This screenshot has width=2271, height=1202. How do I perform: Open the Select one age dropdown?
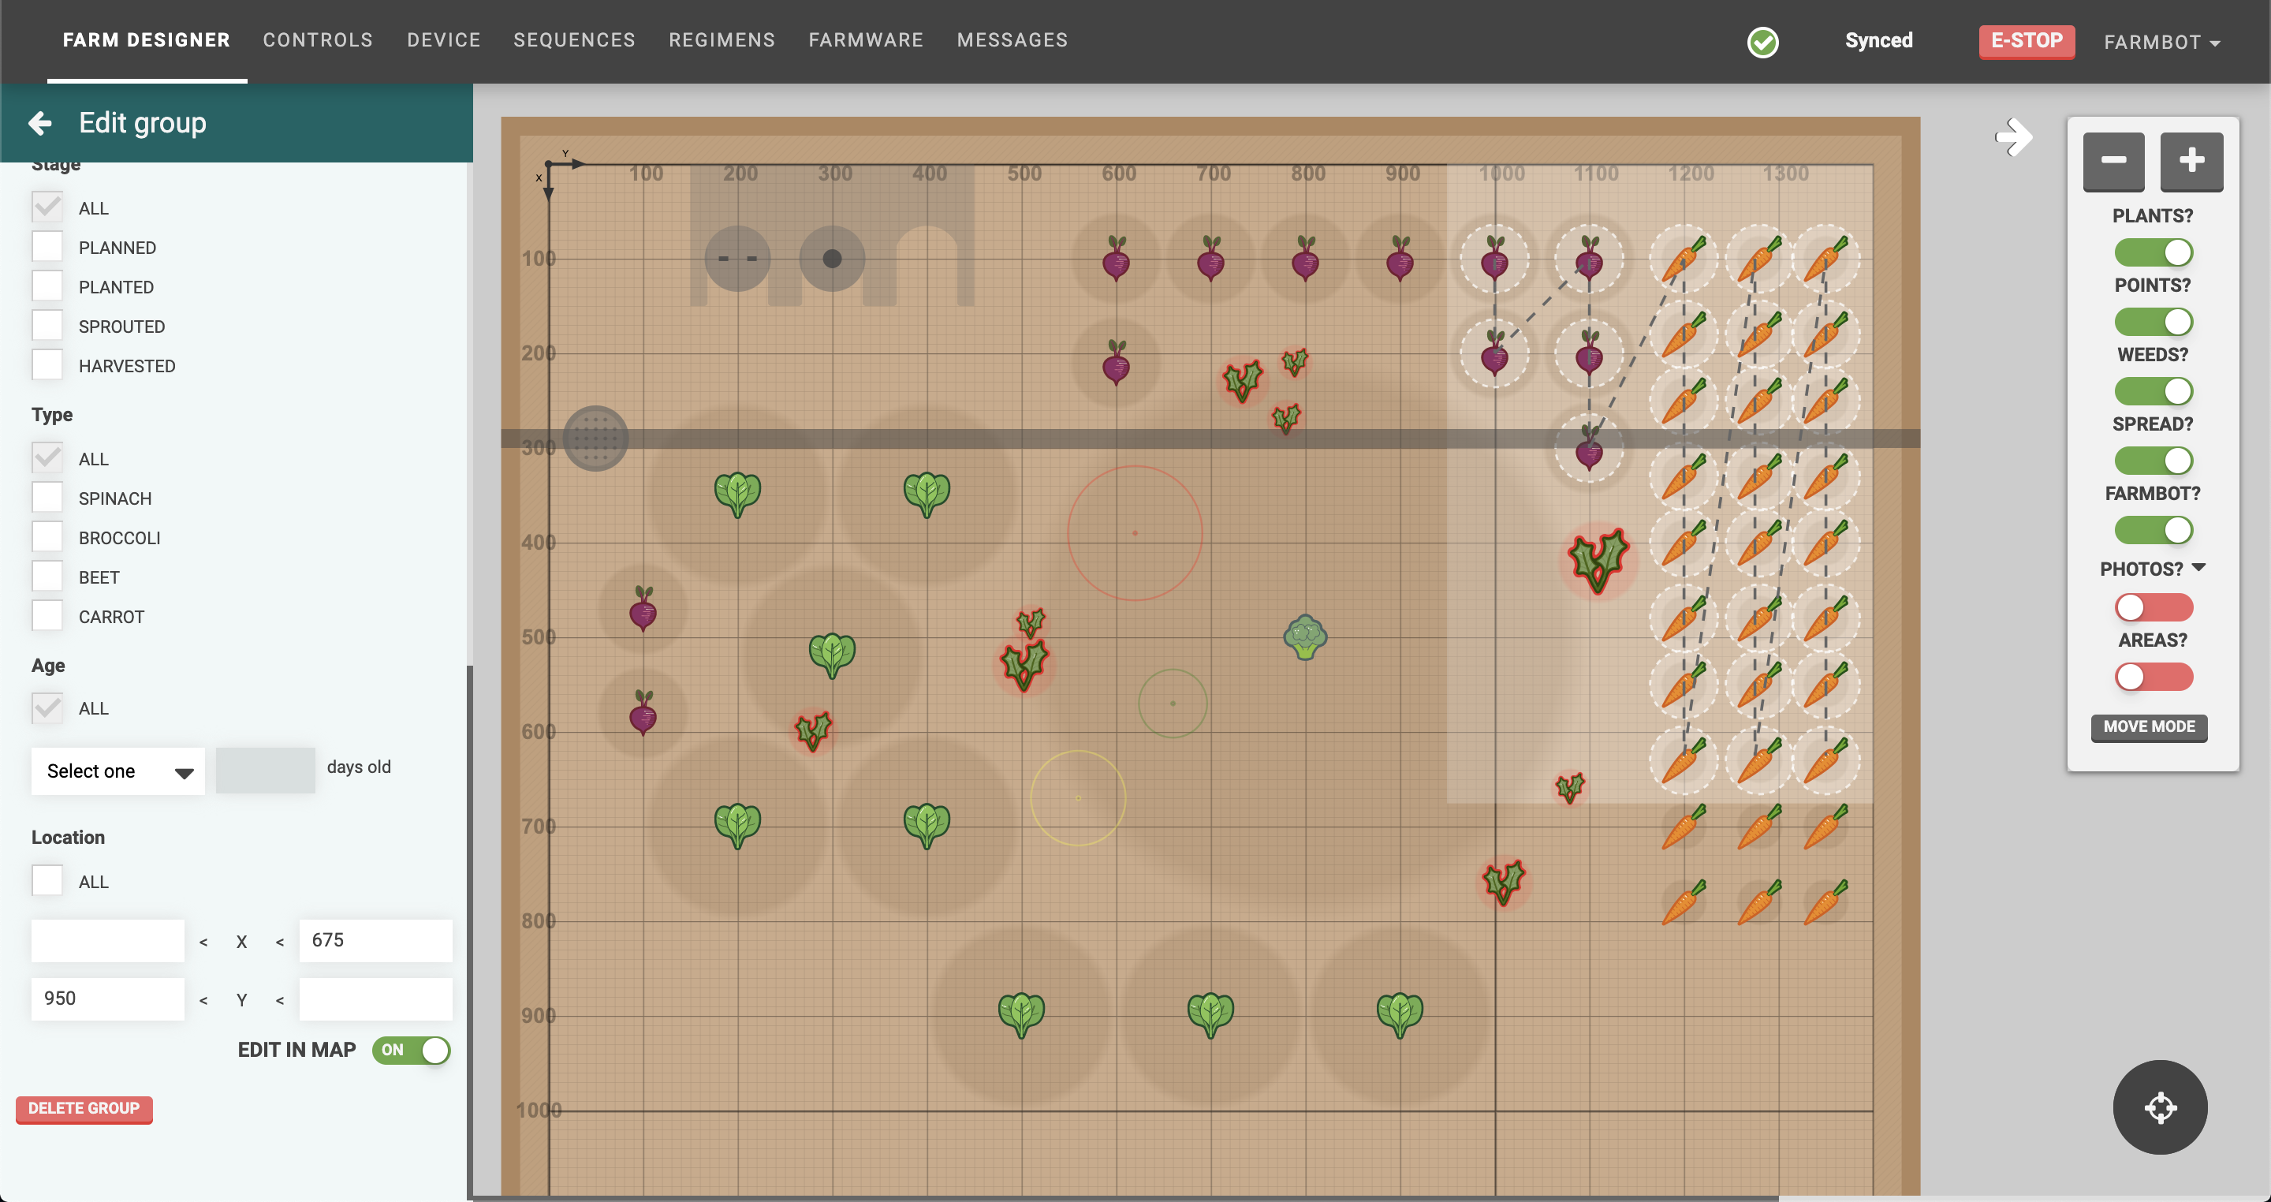(x=117, y=770)
